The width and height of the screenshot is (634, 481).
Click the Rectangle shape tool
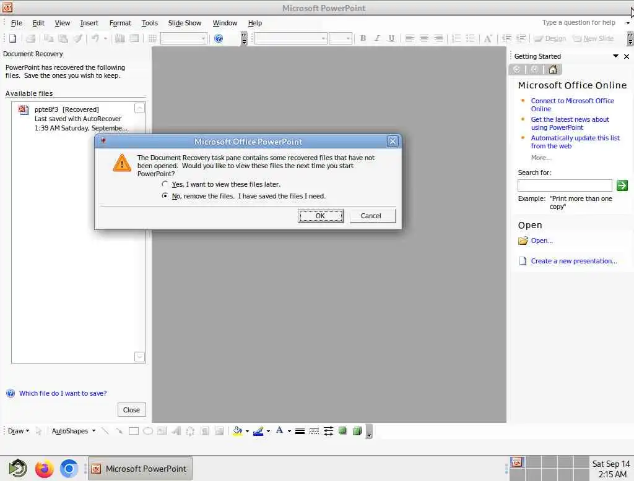pos(134,431)
